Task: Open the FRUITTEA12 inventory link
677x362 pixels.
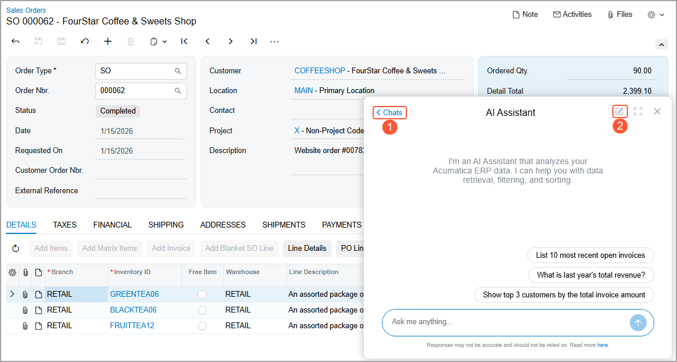Action: click(x=132, y=325)
